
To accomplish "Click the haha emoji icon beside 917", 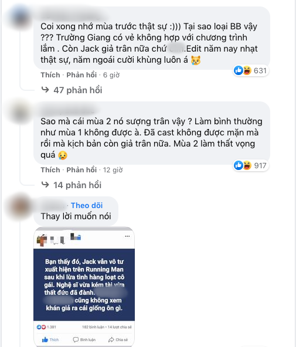I will pos(247,165).
